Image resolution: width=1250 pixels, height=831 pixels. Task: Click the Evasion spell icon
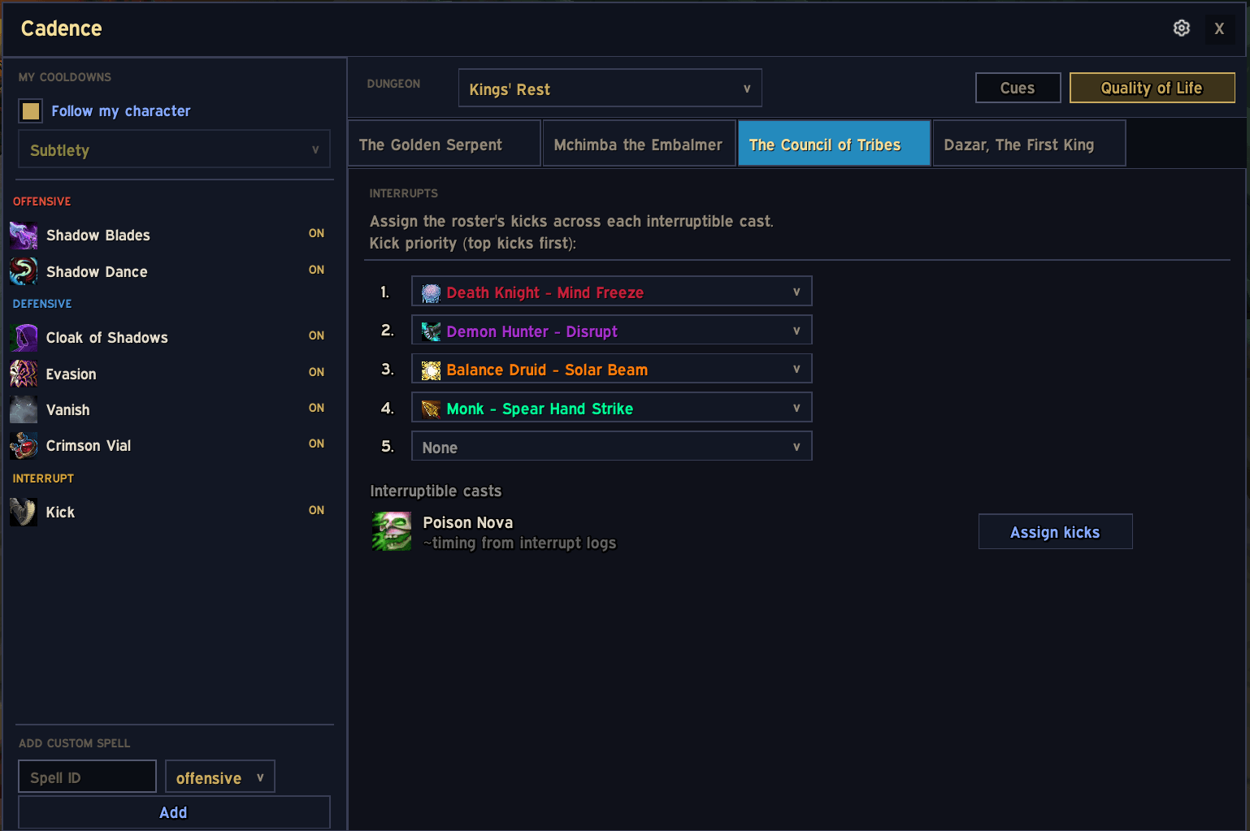[x=24, y=374]
